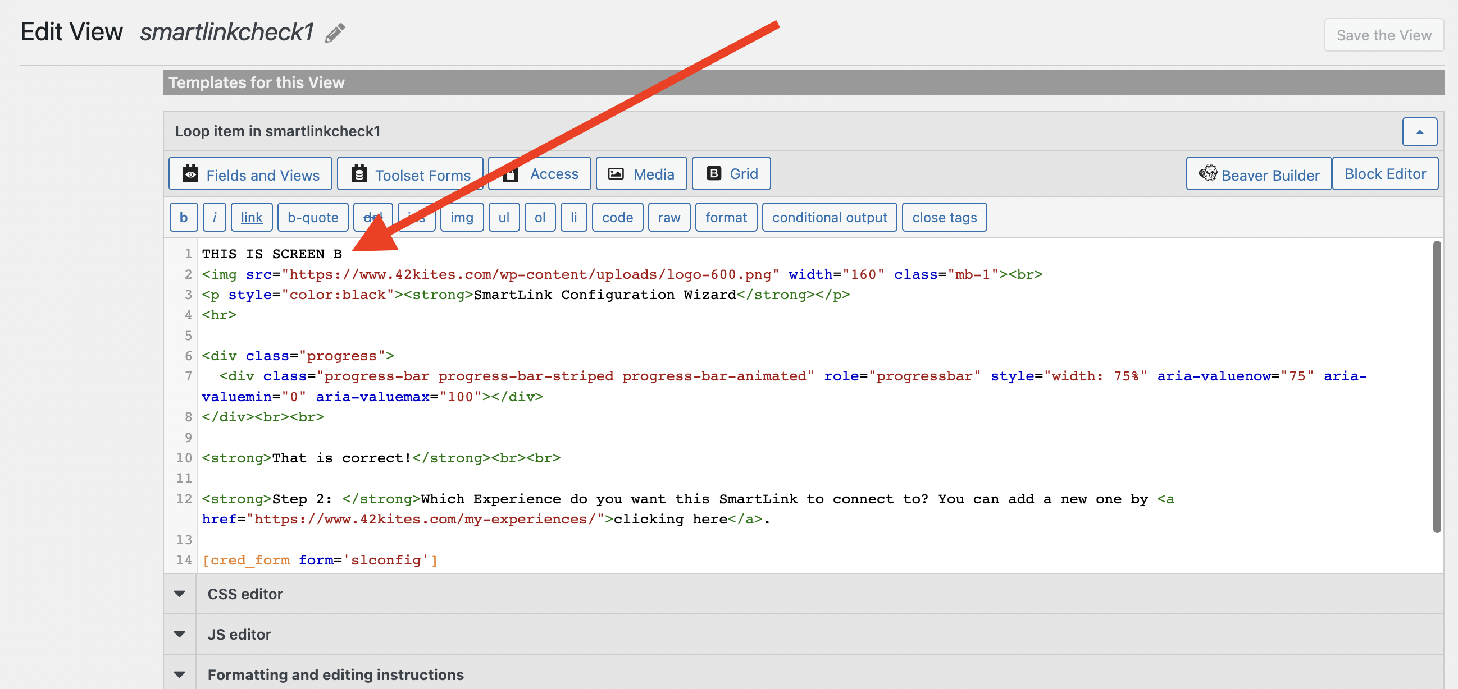Viewport: 1458px width, 689px height.
Task: Open Toolset Forms button
Action: pyautogui.click(x=411, y=174)
